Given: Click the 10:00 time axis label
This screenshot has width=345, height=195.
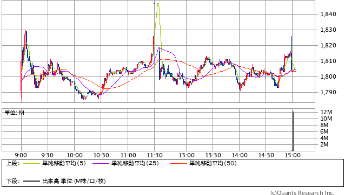Looking at the screenshot, I should point(75,155).
